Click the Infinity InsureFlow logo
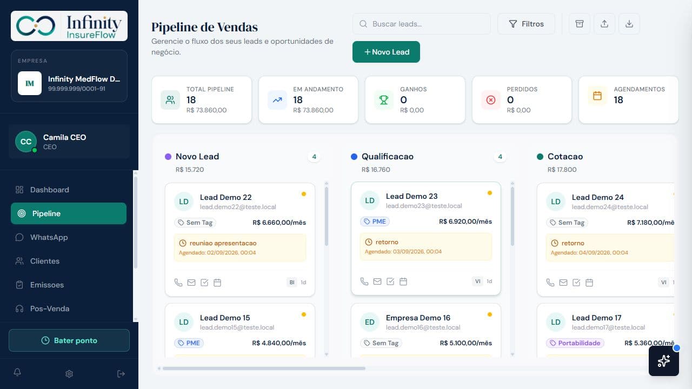Screen dimensions: 692x389 (x=69, y=26)
